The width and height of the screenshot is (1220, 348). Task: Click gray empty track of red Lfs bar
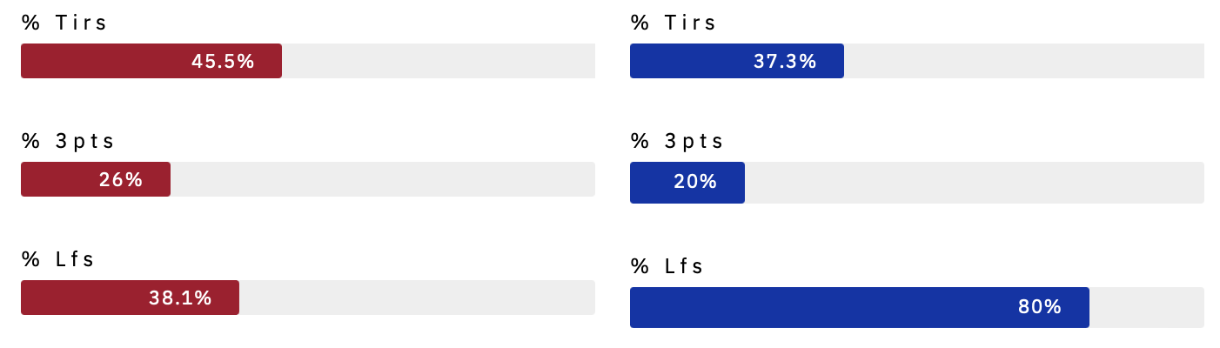(x=417, y=298)
